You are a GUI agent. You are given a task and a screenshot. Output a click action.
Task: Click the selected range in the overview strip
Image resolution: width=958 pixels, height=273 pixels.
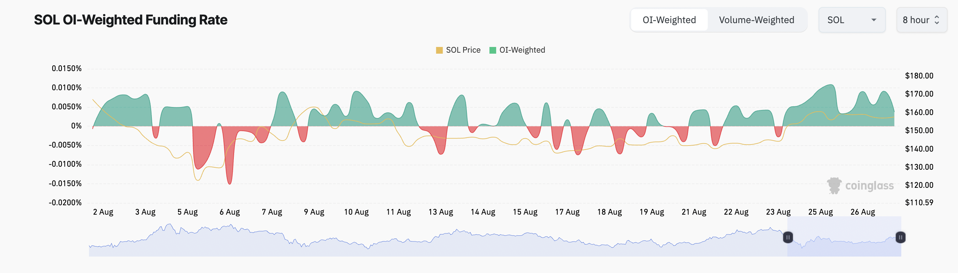point(844,245)
